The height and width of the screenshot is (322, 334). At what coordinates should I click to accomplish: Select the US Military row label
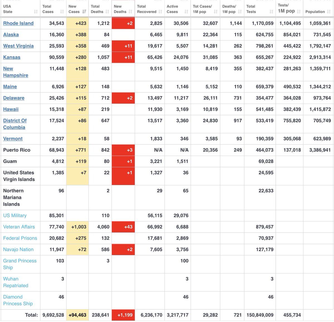click(x=15, y=216)
